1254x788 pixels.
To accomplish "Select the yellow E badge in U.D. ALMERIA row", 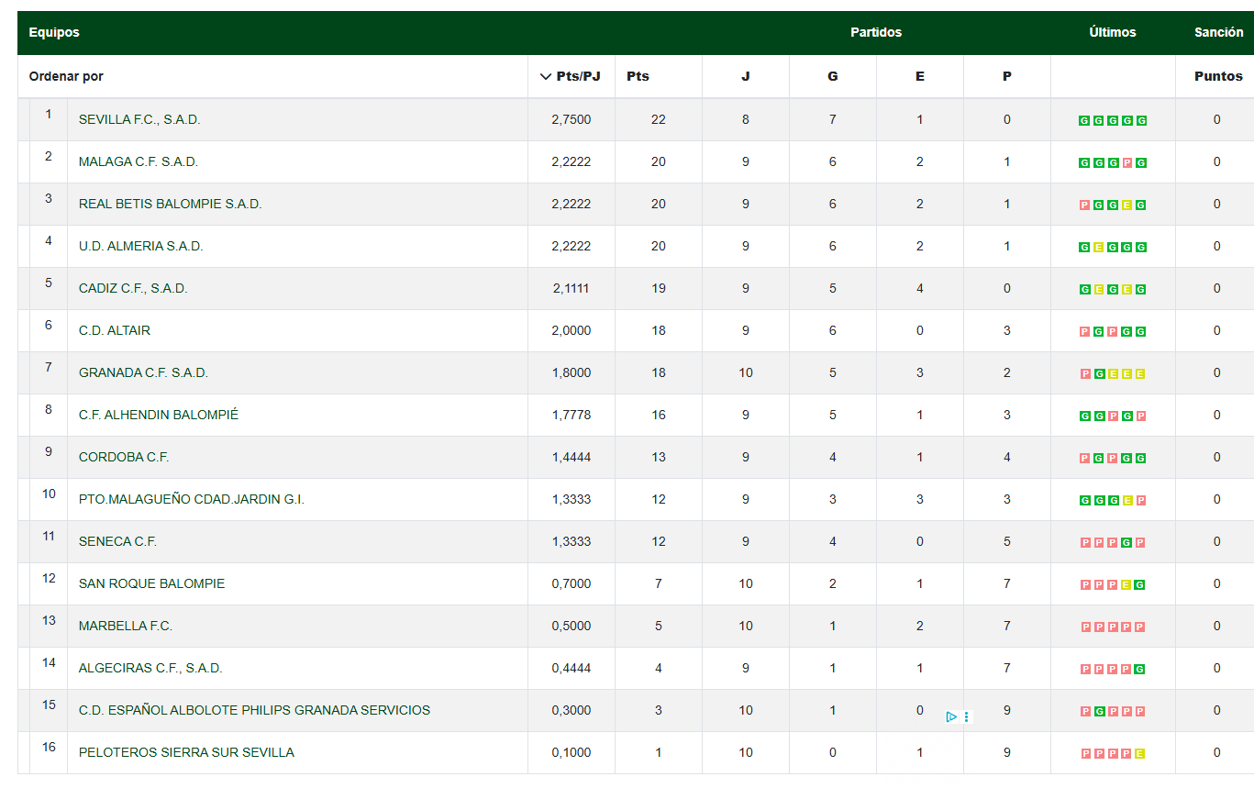I will [1099, 248].
